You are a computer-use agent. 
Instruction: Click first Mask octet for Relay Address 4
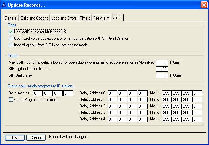click(x=167, y=119)
